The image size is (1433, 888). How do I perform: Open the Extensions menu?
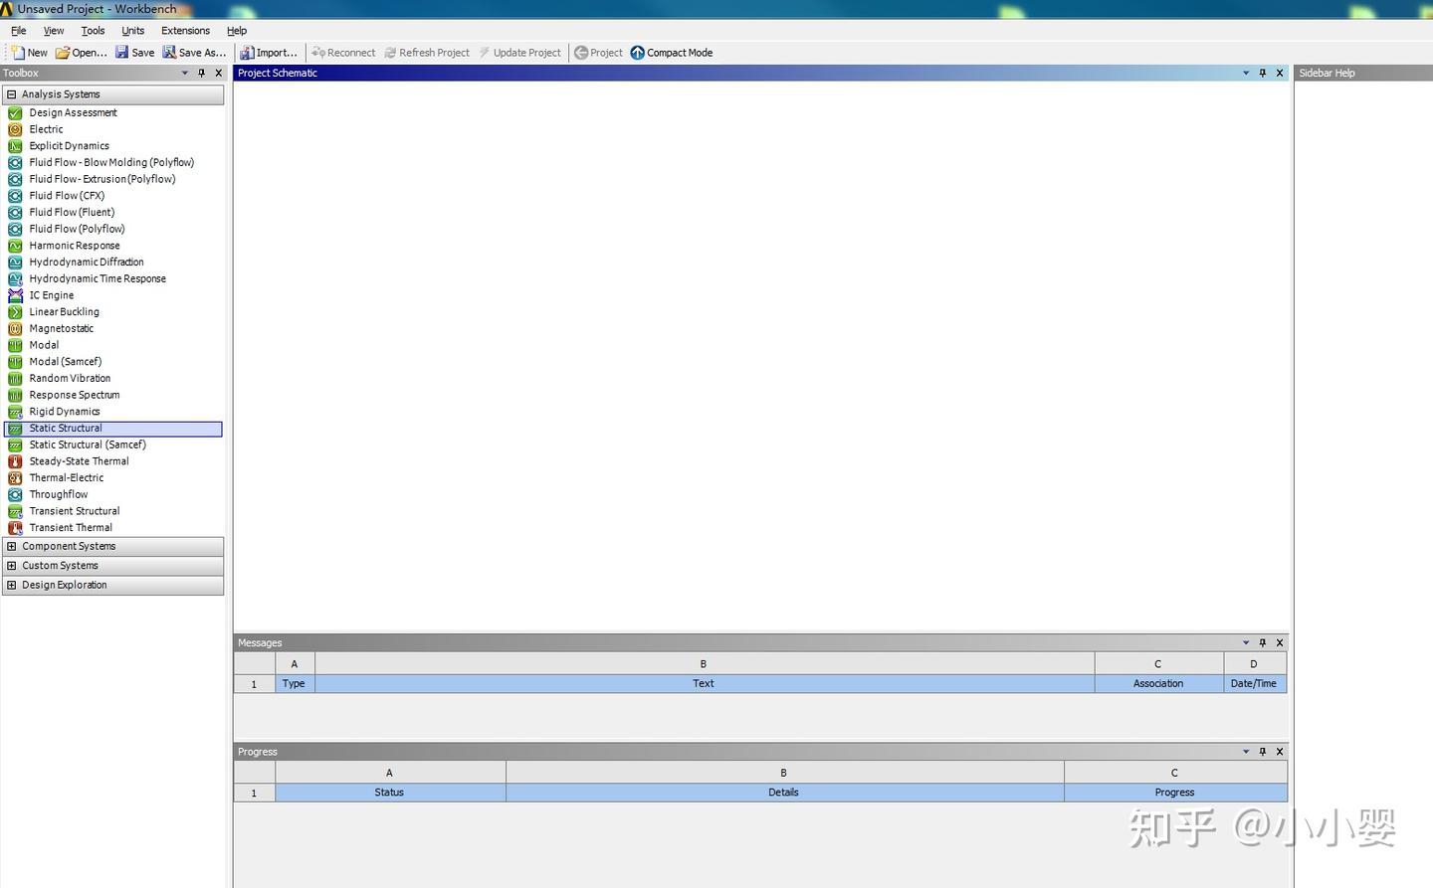point(186,31)
